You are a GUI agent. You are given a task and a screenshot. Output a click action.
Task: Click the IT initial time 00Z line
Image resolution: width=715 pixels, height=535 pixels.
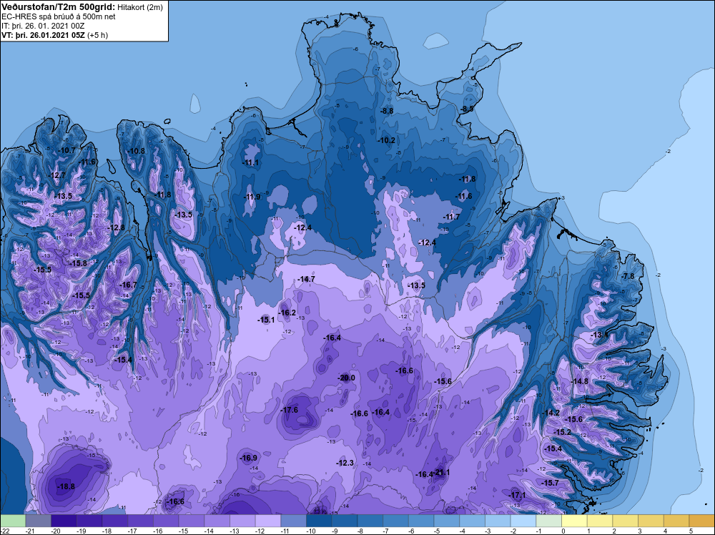click(43, 26)
